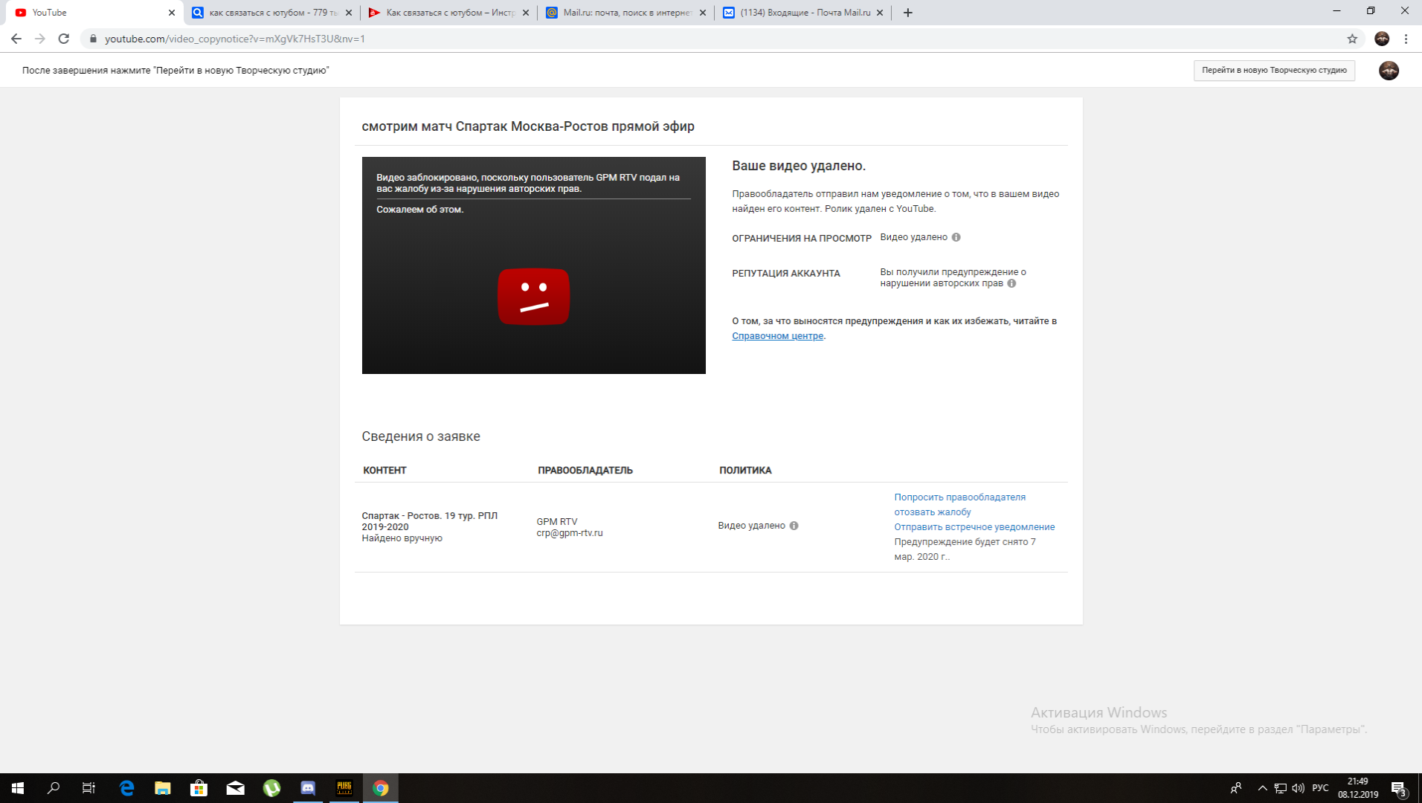
Task: Open Windows taskbar search
Action: (x=54, y=788)
